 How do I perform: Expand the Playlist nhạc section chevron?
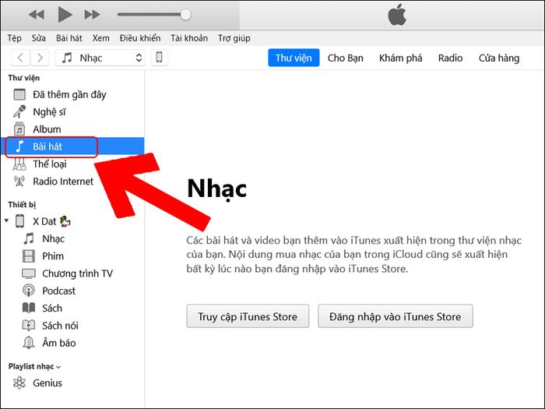coord(58,366)
